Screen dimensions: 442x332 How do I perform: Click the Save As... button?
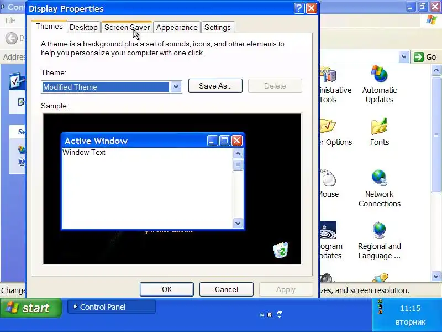[215, 86]
